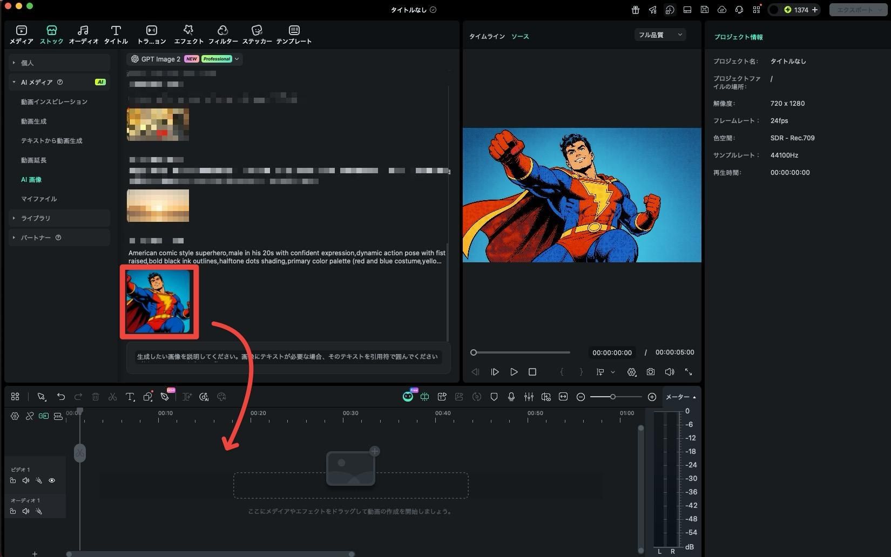Open the ステッカー tab
Screen dimensions: 891x557
257,35
